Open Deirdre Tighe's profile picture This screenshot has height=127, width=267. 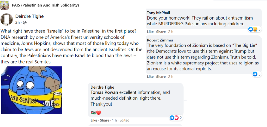pyautogui.click(x=7, y=19)
